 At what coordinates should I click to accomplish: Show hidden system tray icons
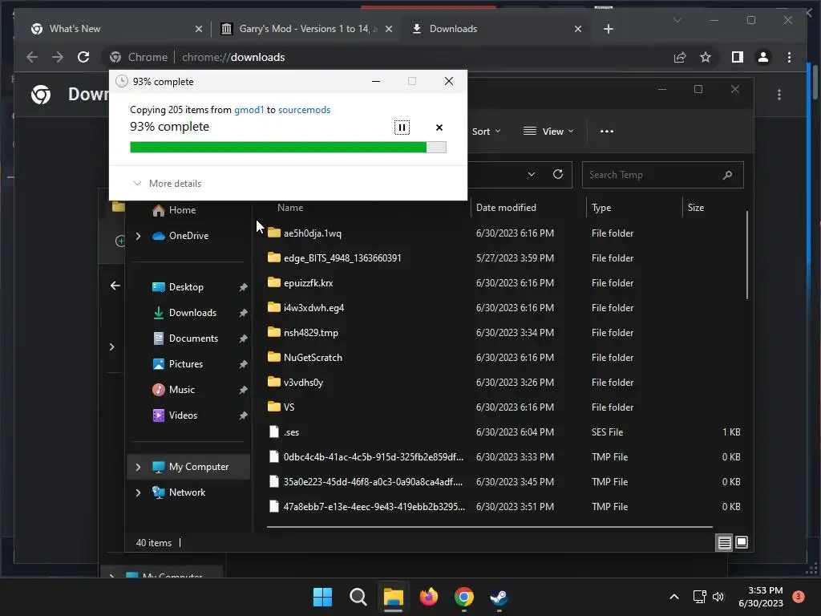[x=674, y=597]
